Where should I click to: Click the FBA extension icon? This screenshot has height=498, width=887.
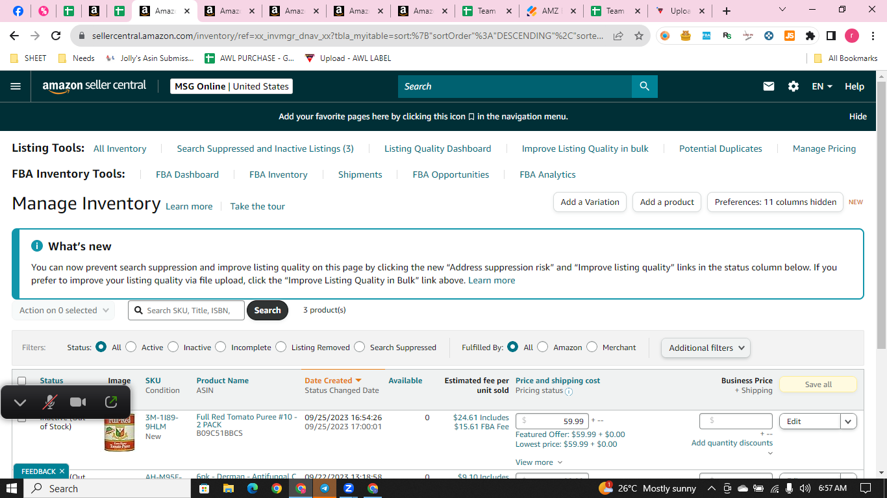click(706, 36)
